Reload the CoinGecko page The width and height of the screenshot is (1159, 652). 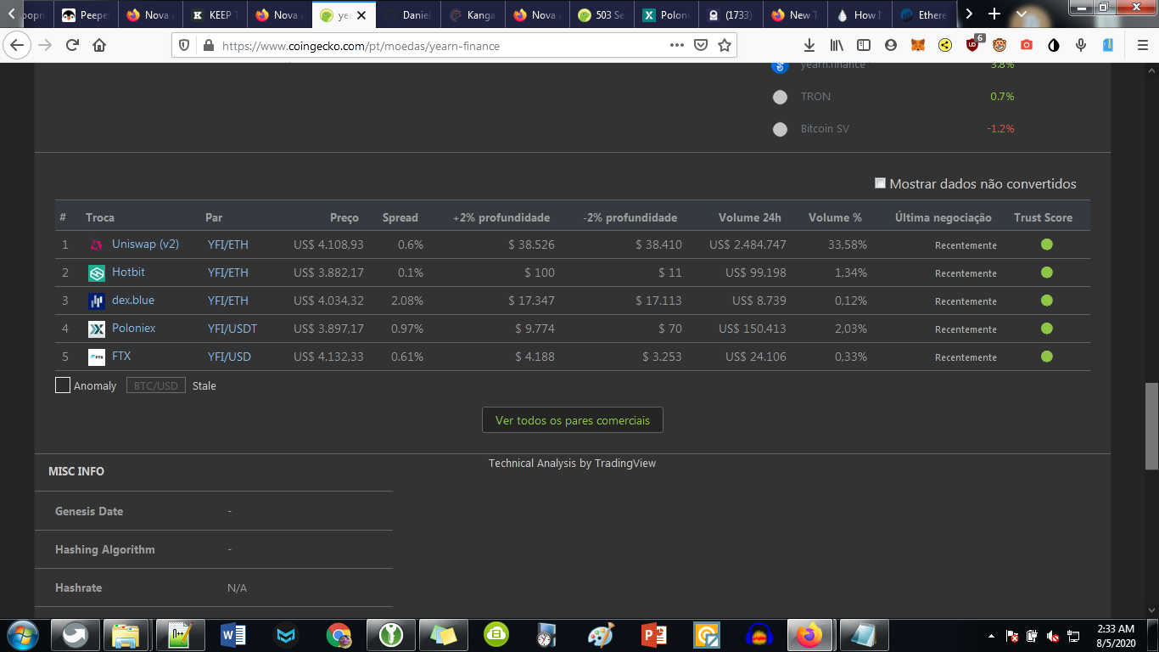72,46
